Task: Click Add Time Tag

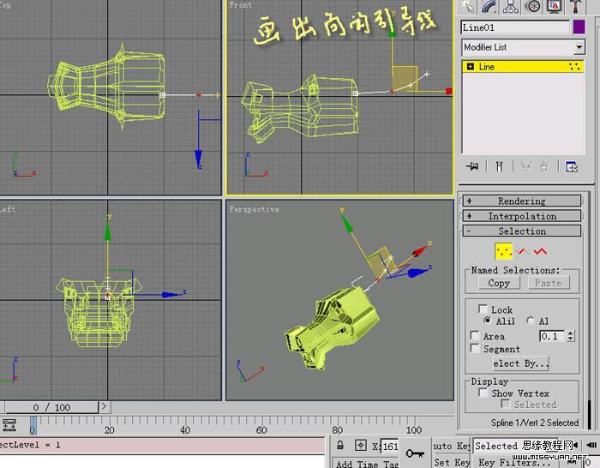Action: 368,464
